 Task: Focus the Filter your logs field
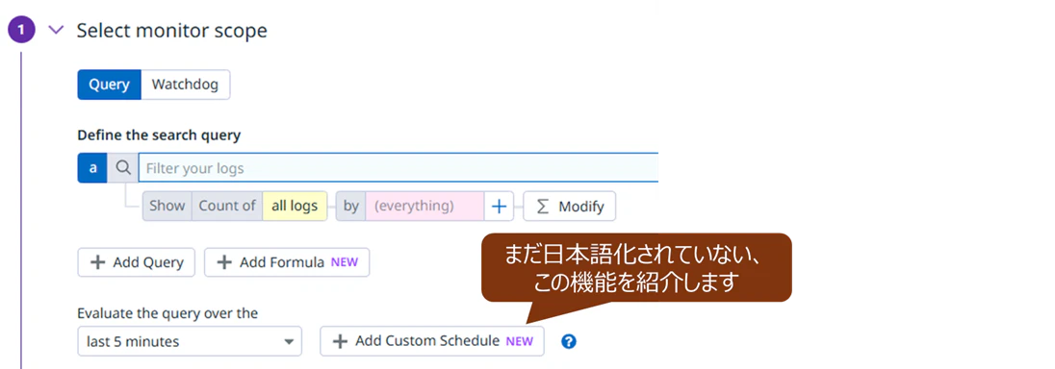[399, 167]
